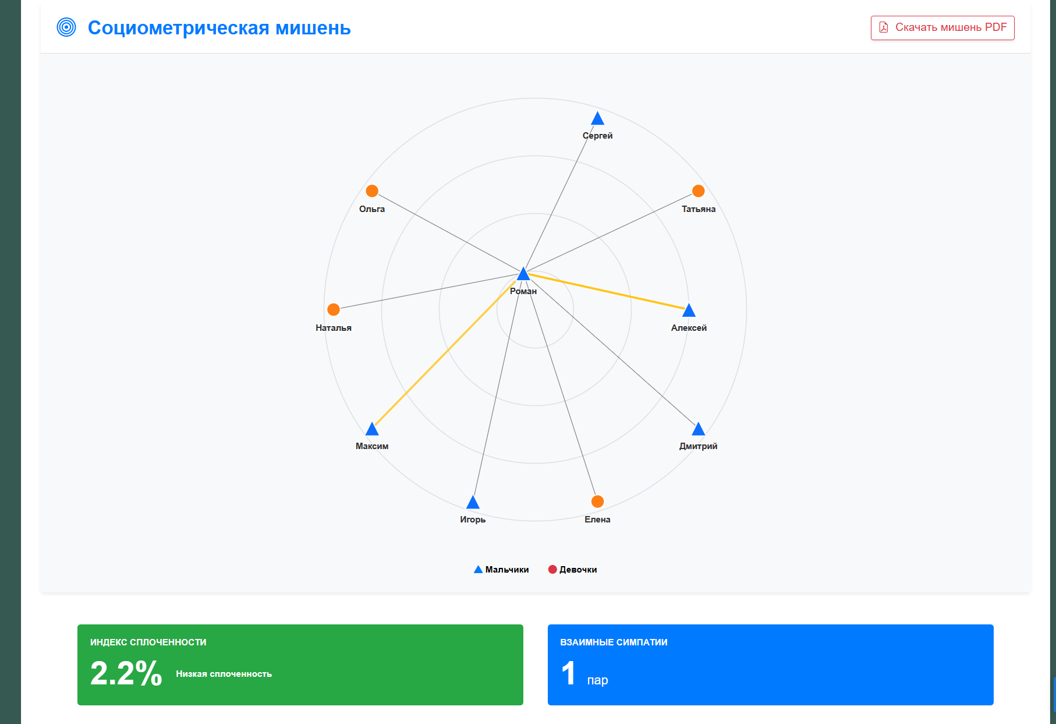
Task: Select the Татьяна orange circle node
Action: pos(698,191)
